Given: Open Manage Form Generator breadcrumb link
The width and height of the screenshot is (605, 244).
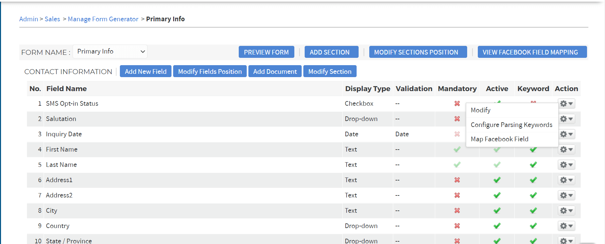Looking at the screenshot, I should point(103,19).
